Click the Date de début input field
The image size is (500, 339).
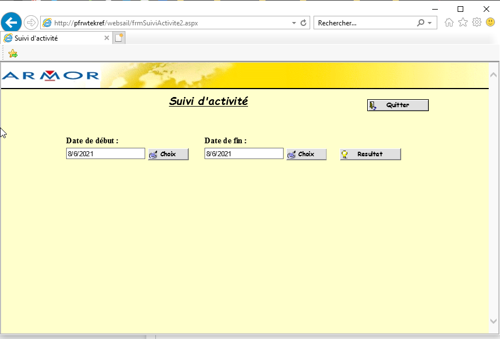tap(106, 153)
